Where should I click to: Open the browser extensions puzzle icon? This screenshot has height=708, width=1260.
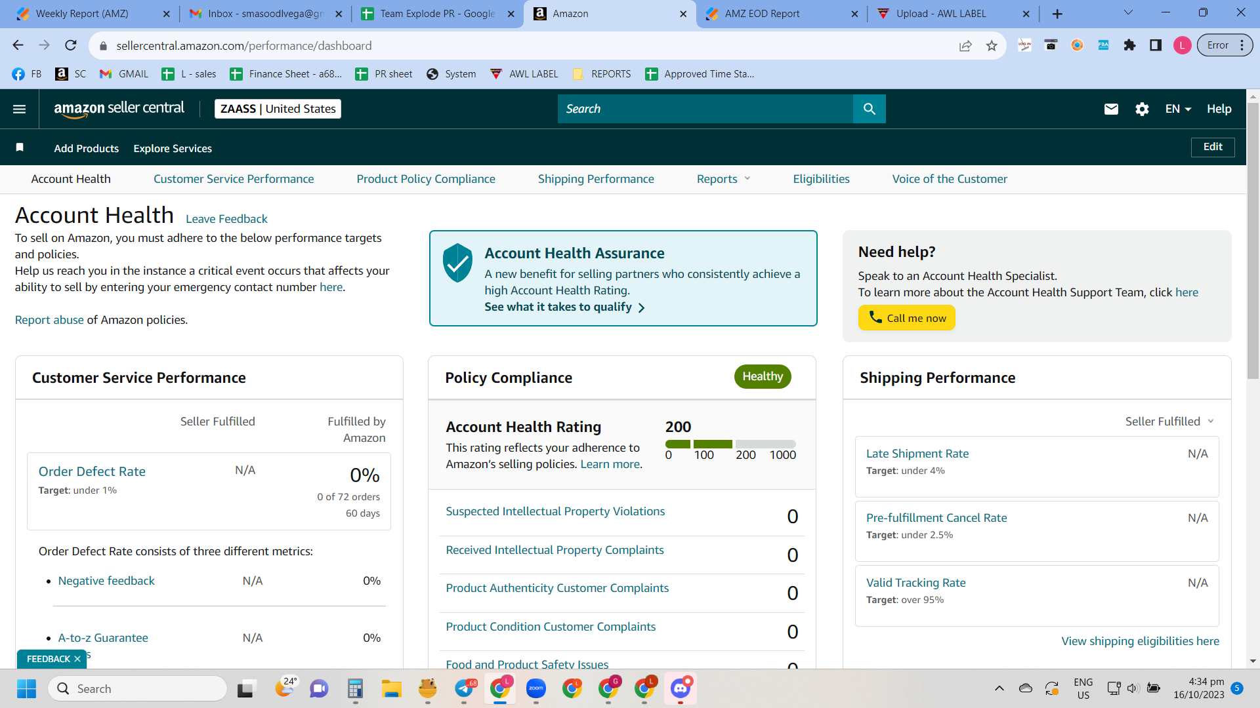(x=1129, y=45)
